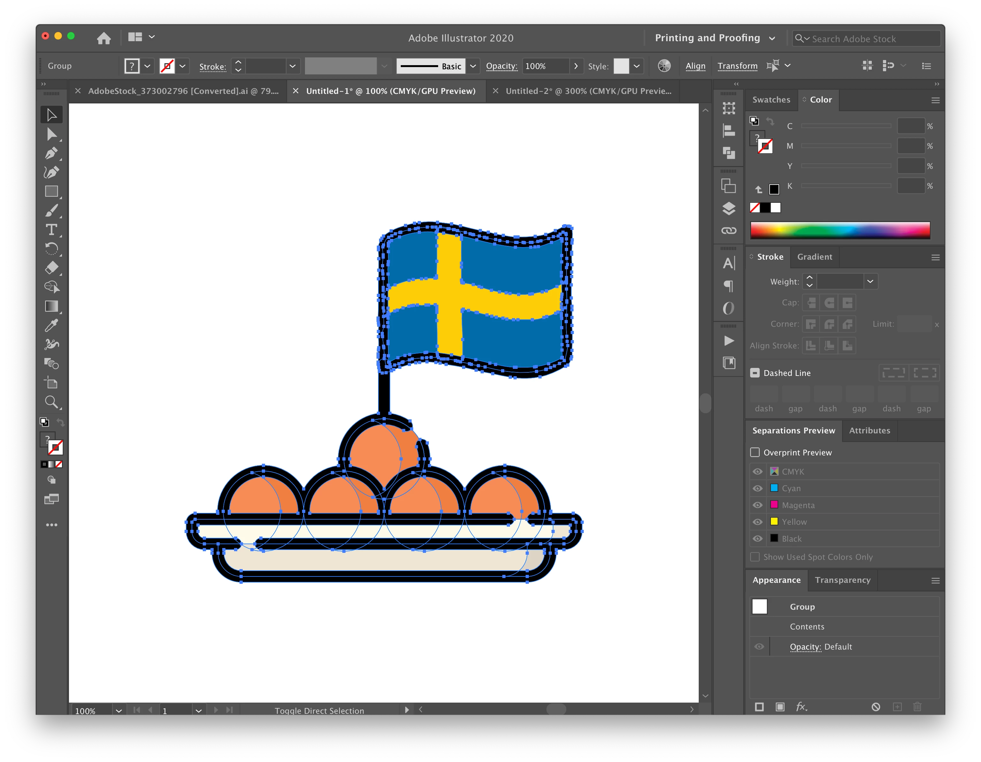This screenshot has width=981, height=762.
Task: Open the Transform panel link
Action: coord(737,66)
